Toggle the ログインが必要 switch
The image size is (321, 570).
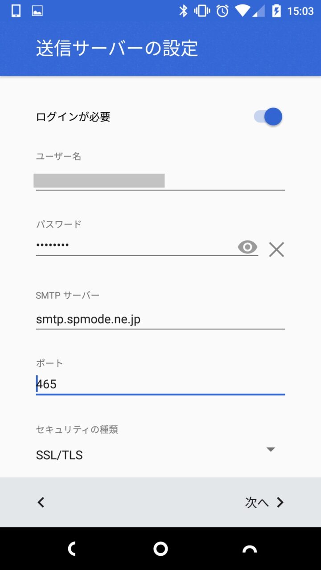268,117
